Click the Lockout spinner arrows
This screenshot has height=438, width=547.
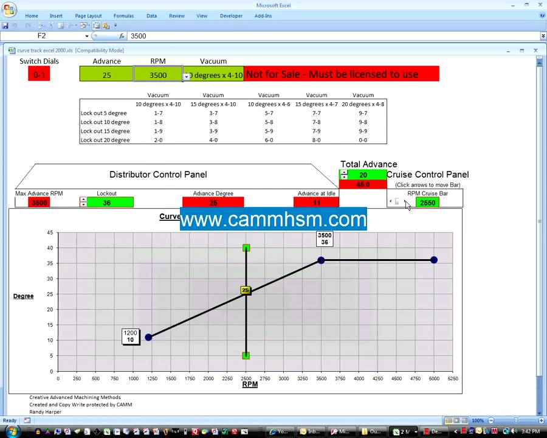83,202
